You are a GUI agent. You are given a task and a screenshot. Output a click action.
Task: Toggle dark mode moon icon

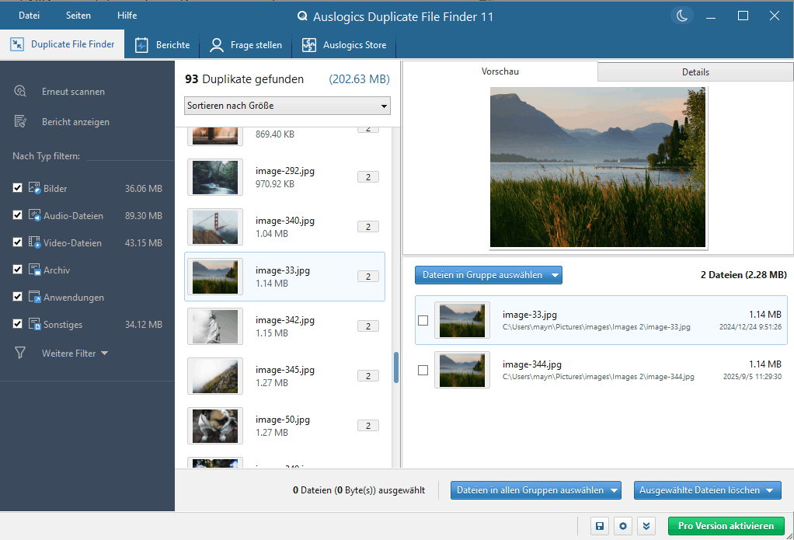tap(682, 16)
